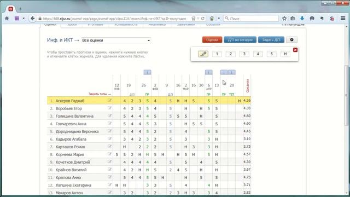Screen dimensions: 350x197
Task: Click the 'Д/З на сегодня' button
Action: tap(240, 40)
